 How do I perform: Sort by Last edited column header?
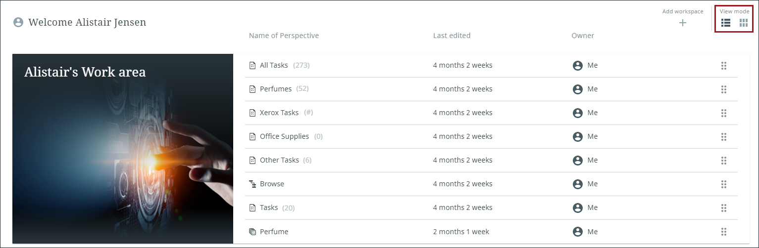(x=452, y=36)
